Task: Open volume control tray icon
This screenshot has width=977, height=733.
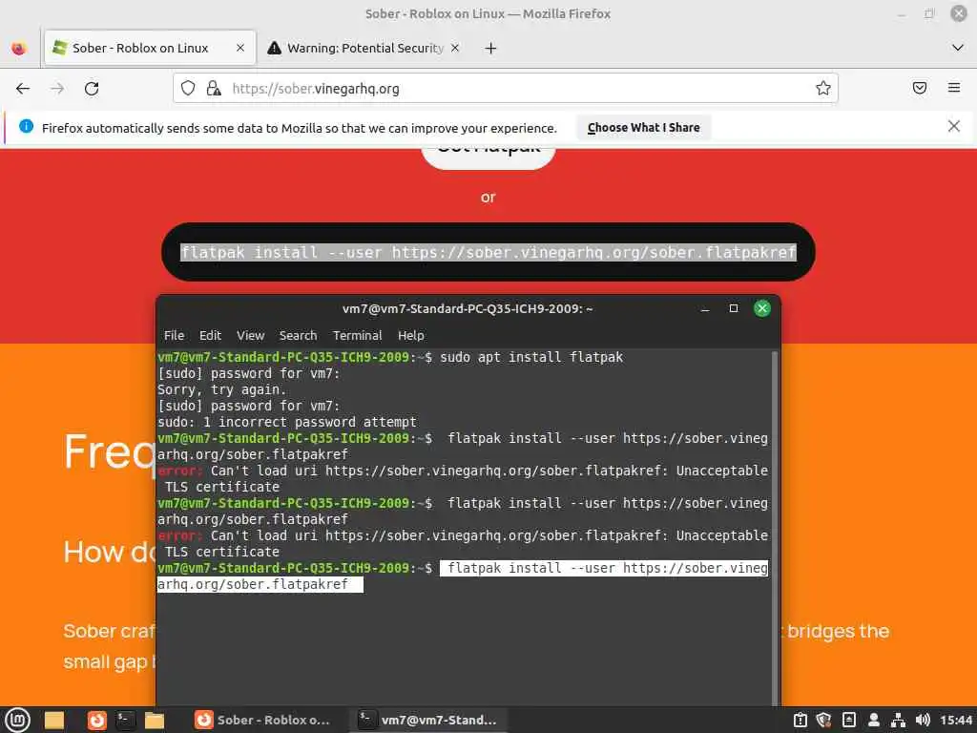Action: tap(923, 720)
